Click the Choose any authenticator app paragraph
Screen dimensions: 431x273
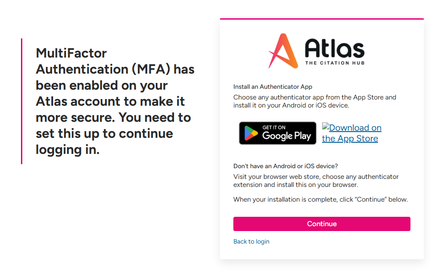pos(315,101)
